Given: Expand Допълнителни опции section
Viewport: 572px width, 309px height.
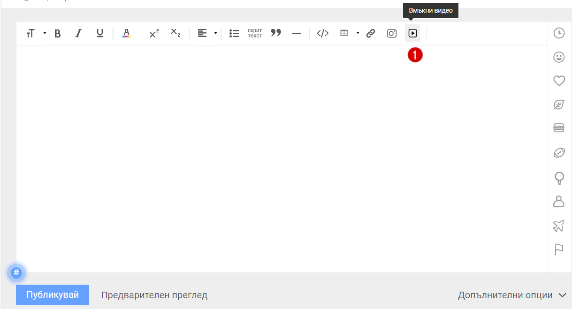Looking at the screenshot, I should coord(512,295).
